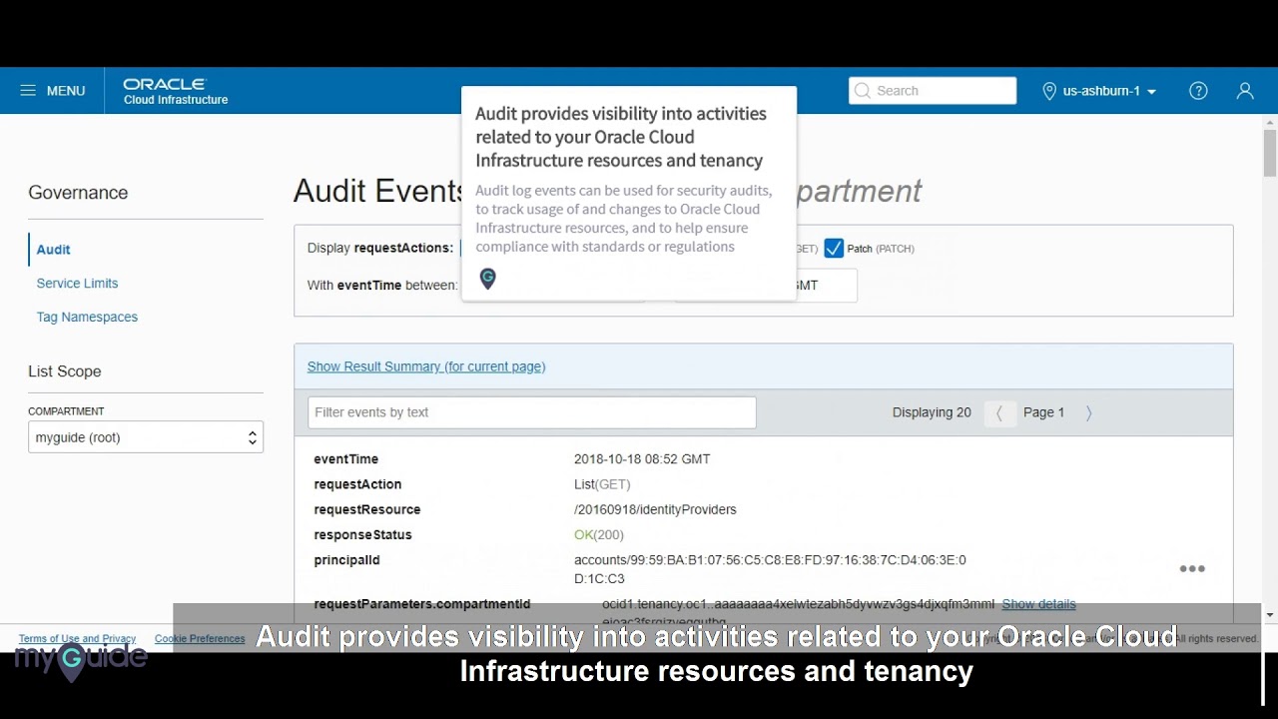Viewport: 1278px width, 719px height.
Task: Click the requestAction List(GET) value
Action: (602, 484)
